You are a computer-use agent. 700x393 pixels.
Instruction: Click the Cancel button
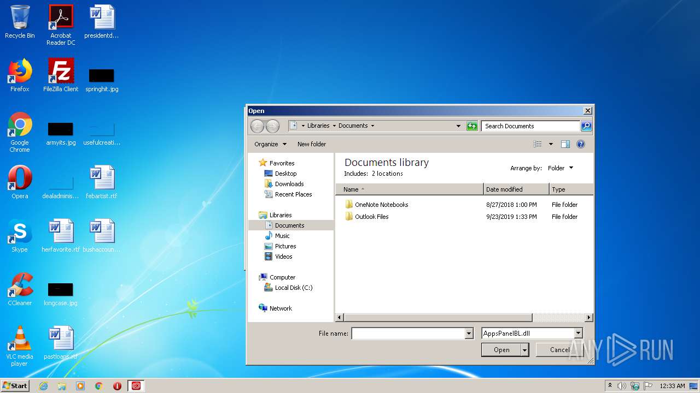pos(559,350)
